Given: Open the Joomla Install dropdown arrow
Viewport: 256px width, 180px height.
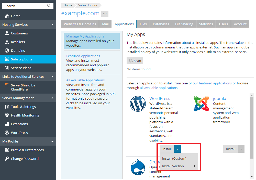Looking at the screenshot, I should [241, 149].
